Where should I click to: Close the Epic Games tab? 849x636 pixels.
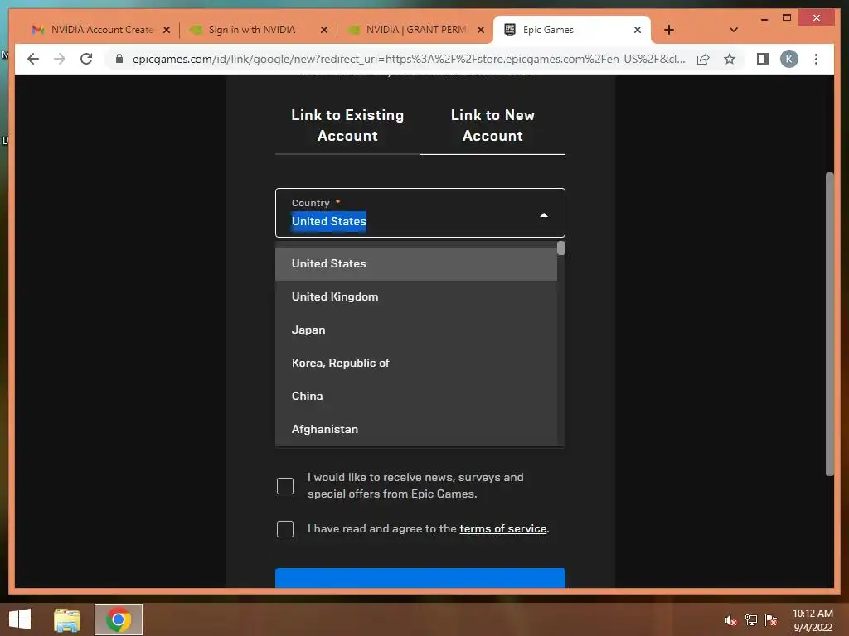point(638,30)
